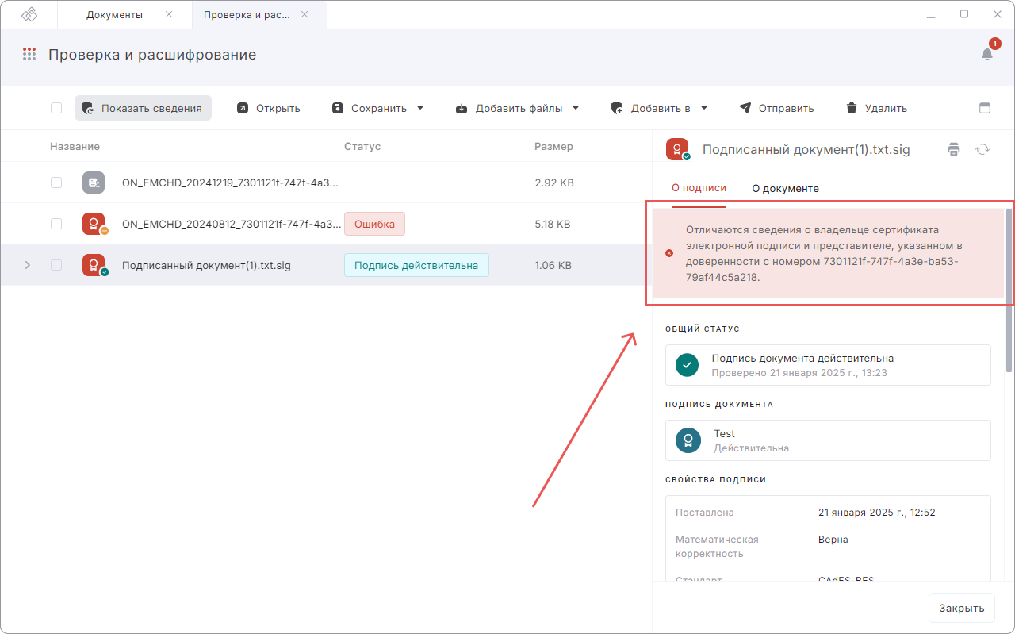Open the Сохранить dropdown arrow
The image size is (1015, 634).
tap(420, 108)
